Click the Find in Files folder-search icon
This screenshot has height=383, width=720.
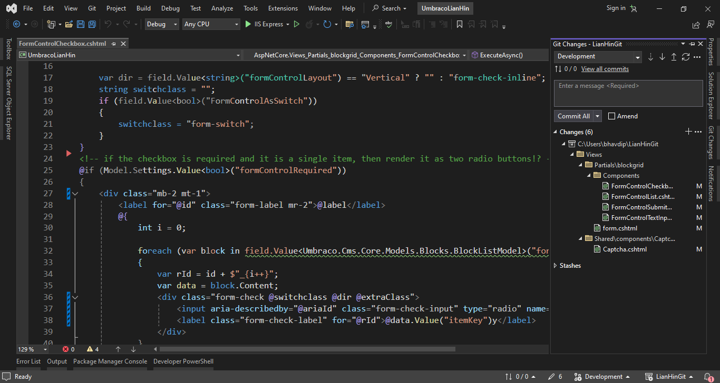(349, 24)
